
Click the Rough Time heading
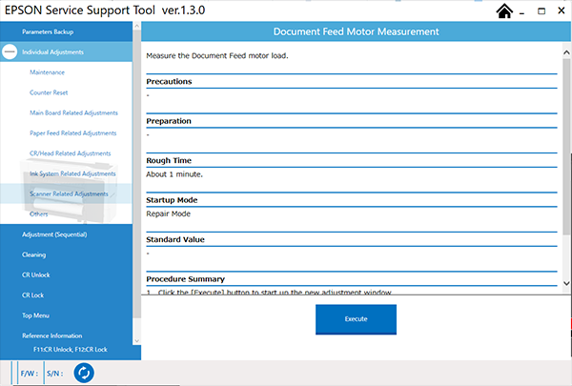(x=169, y=160)
